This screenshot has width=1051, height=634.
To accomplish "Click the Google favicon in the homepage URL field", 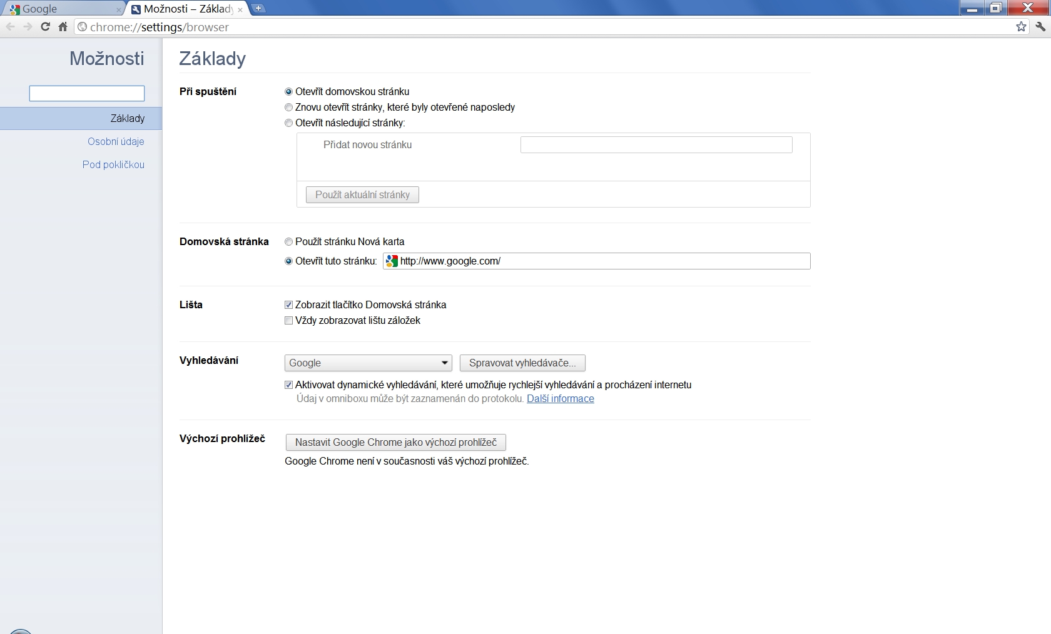I will coord(392,261).
